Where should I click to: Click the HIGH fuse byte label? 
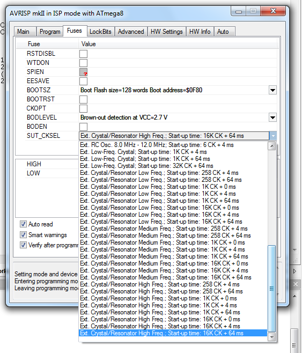pyautogui.click(x=34, y=164)
